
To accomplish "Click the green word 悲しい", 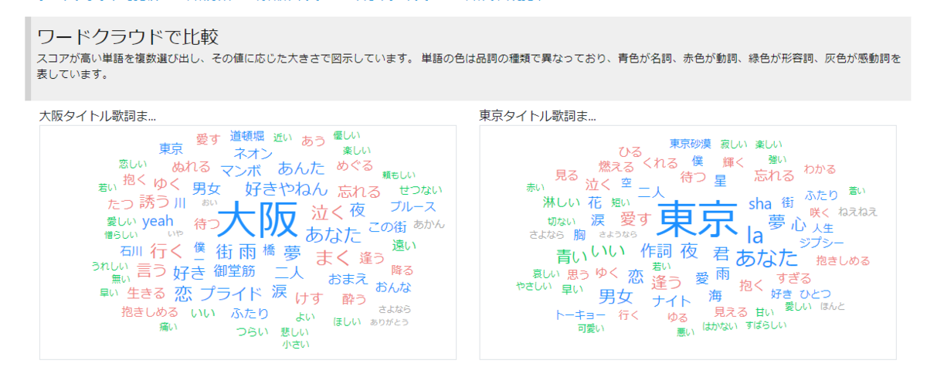I will pyautogui.click(x=295, y=331).
